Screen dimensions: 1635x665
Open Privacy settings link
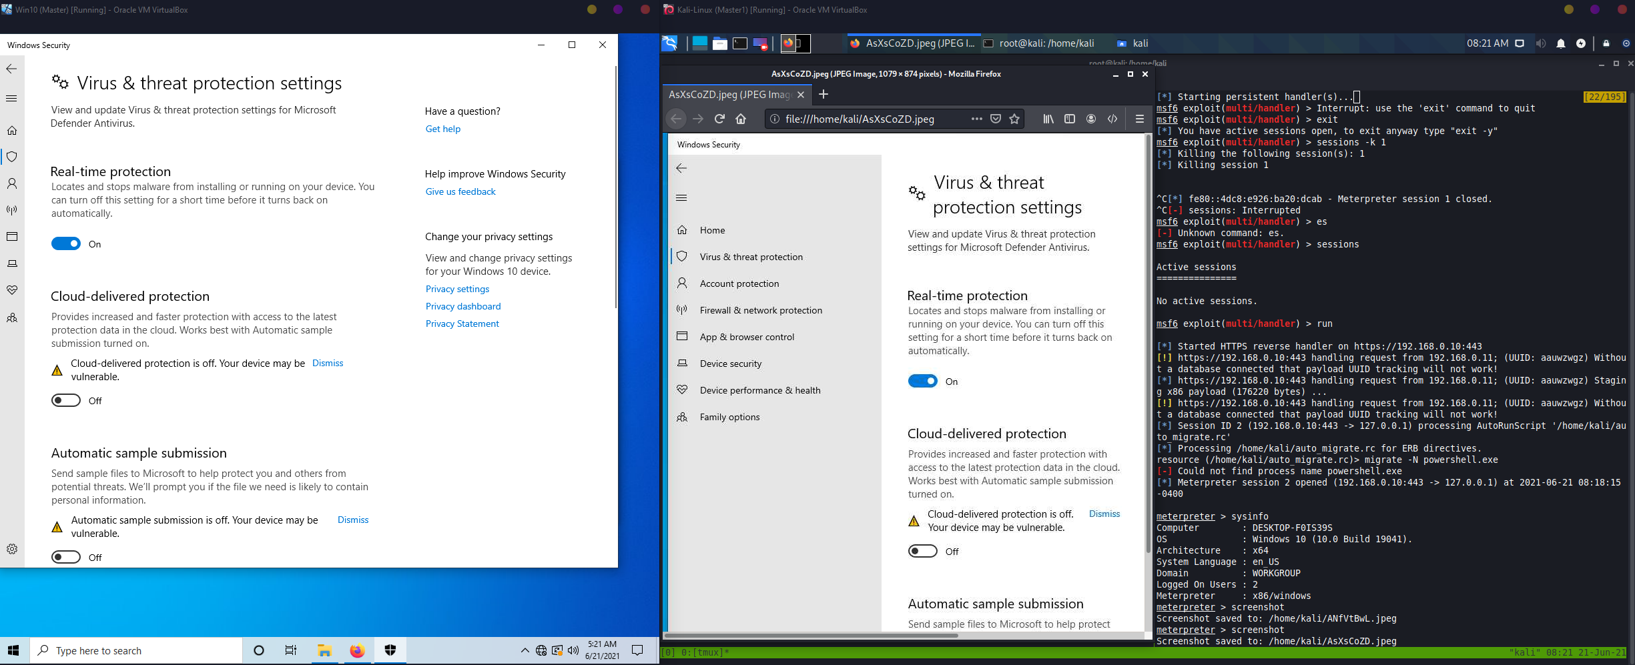pyautogui.click(x=457, y=289)
